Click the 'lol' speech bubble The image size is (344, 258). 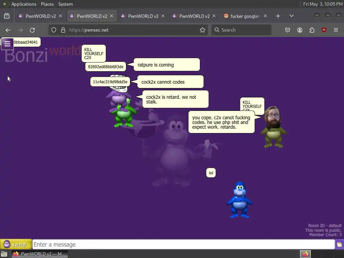[211, 173]
